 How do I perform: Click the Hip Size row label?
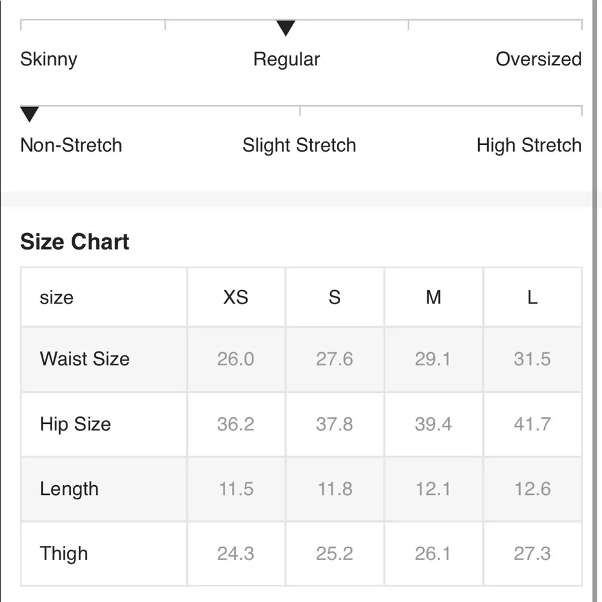(75, 424)
